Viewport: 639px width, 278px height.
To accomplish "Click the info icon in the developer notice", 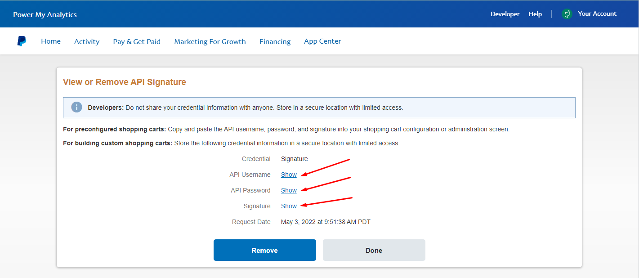I will pos(77,108).
